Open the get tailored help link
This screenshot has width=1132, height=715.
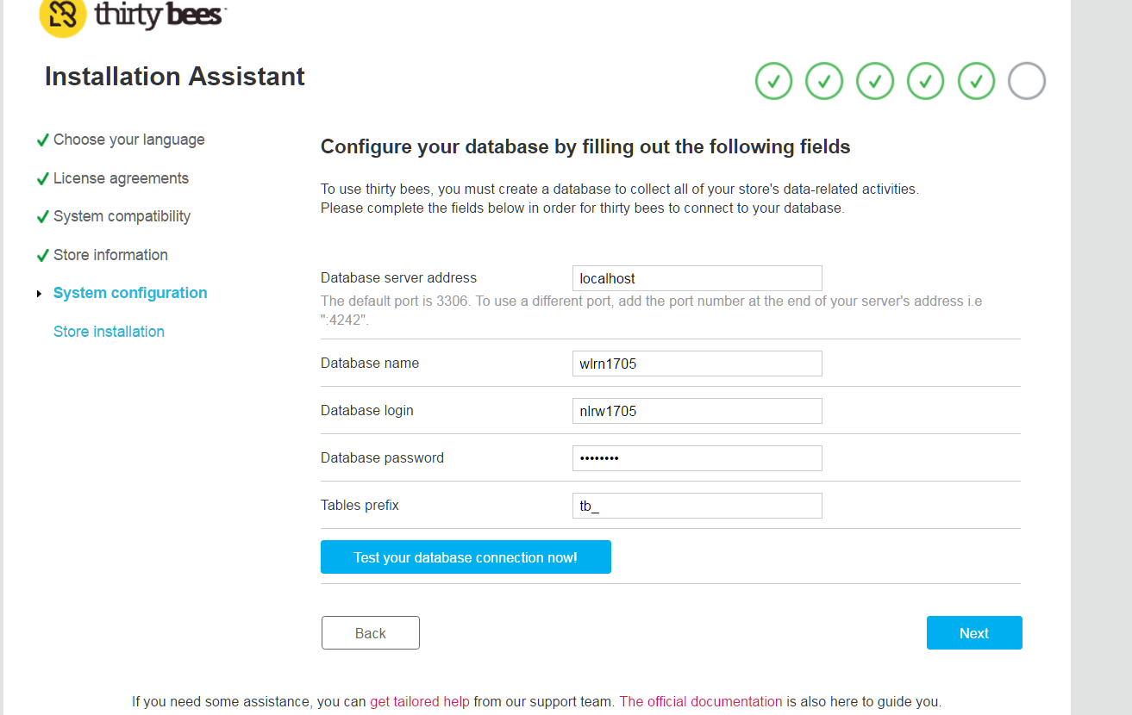pyautogui.click(x=420, y=701)
